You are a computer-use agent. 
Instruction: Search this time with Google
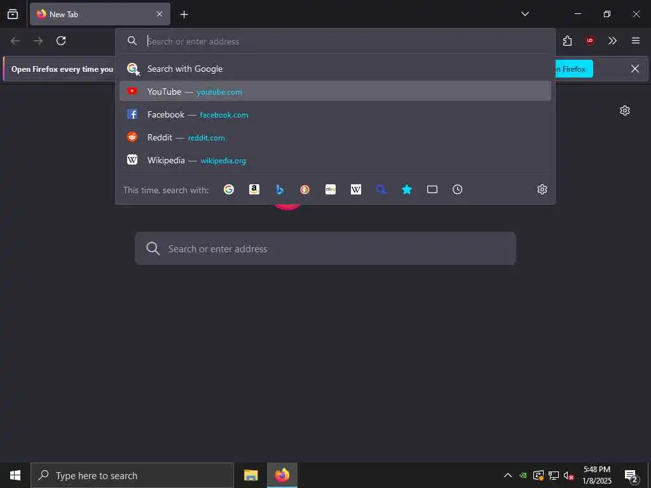[229, 189]
